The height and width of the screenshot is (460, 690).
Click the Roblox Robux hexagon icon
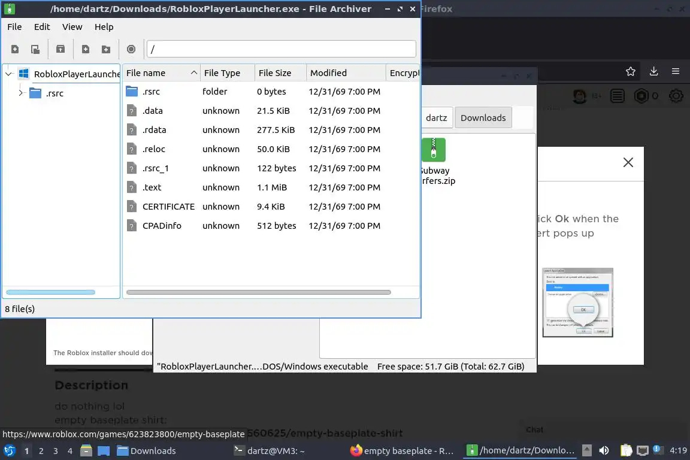[x=641, y=96]
